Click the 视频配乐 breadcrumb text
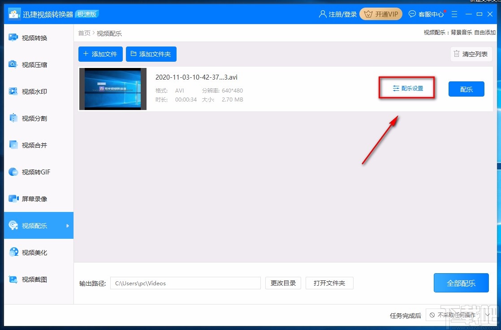 click(109, 33)
